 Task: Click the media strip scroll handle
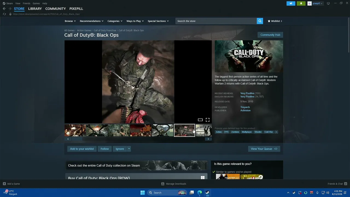click(x=77, y=139)
